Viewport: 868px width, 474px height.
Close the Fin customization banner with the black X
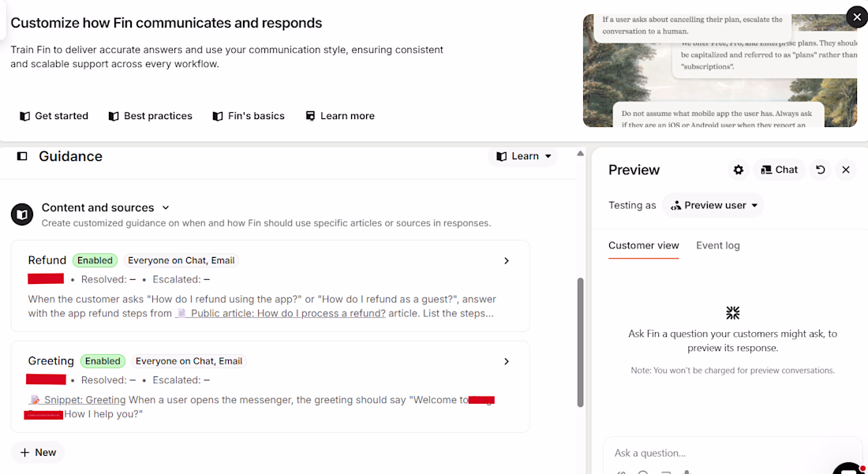click(857, 17)
